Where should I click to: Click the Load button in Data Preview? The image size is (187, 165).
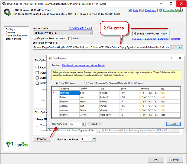pyautogui.click(x=94, y=124)
